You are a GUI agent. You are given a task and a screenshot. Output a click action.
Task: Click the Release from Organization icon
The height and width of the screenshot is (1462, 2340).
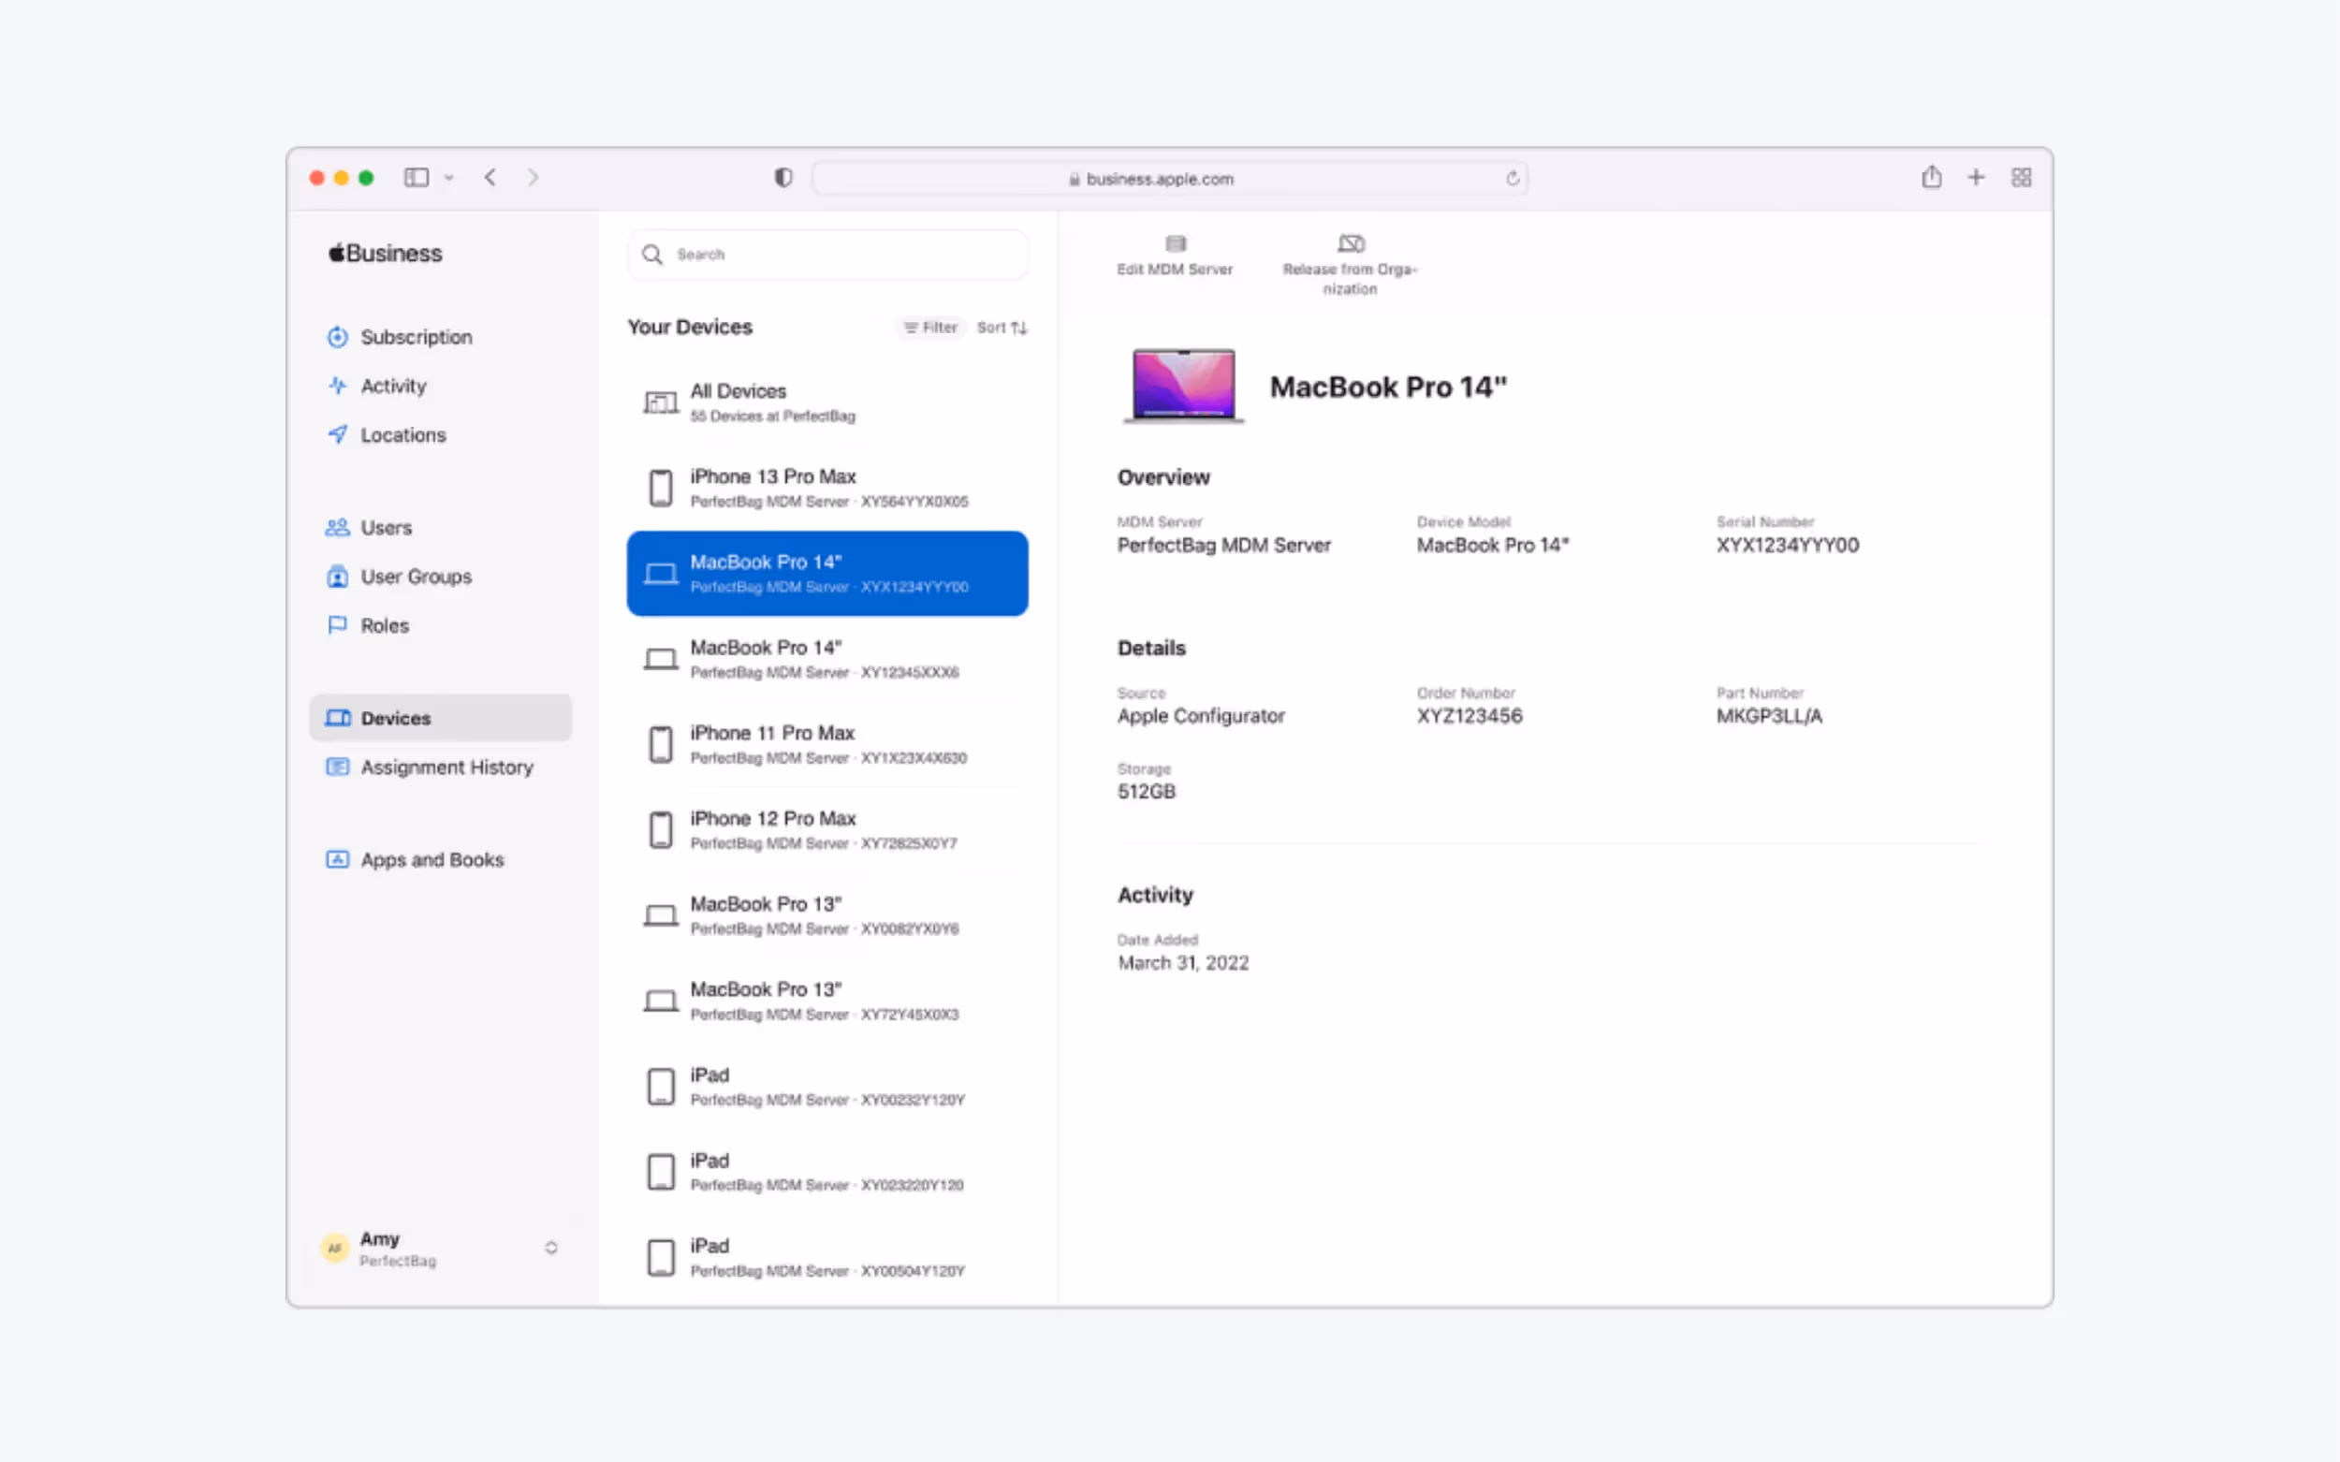click(1351, 243)
